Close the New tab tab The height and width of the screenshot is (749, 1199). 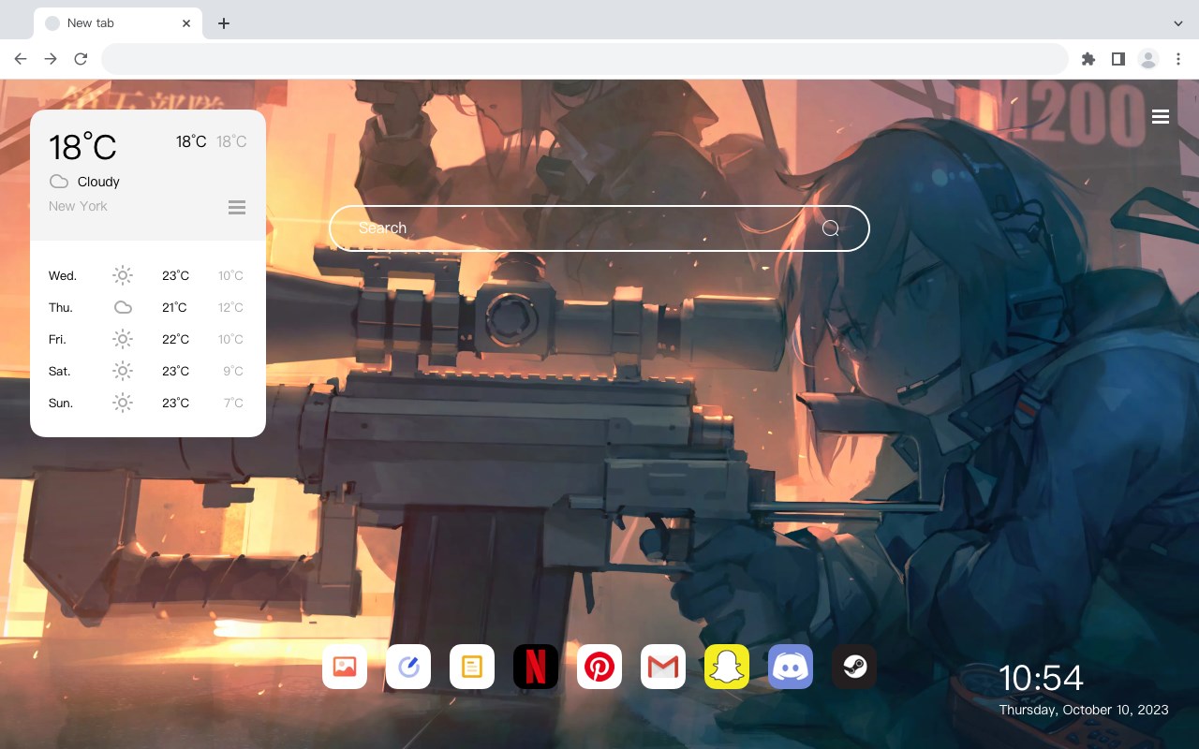point(186,23)
